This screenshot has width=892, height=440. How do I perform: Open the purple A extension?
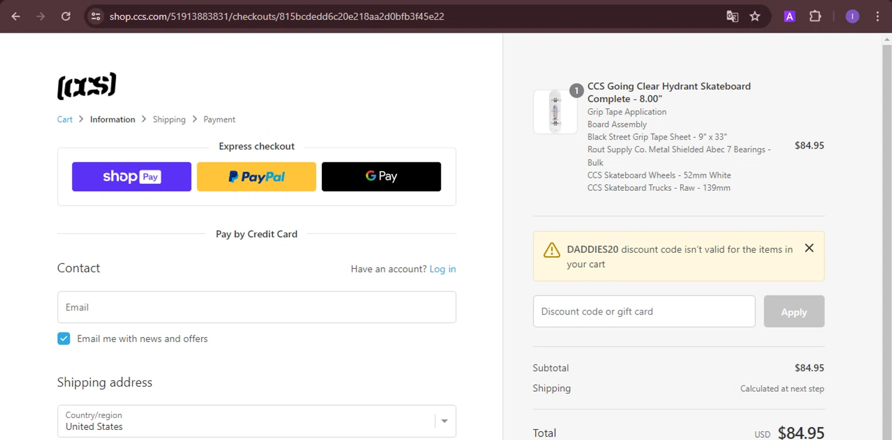pos(790,17)
